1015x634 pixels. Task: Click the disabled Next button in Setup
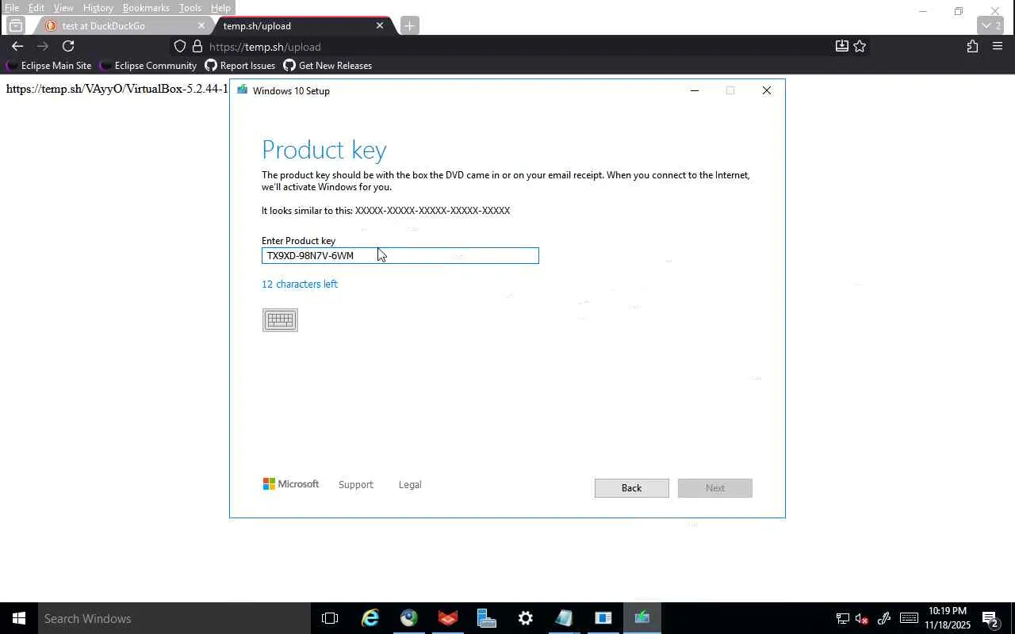[x=715, y=488]
